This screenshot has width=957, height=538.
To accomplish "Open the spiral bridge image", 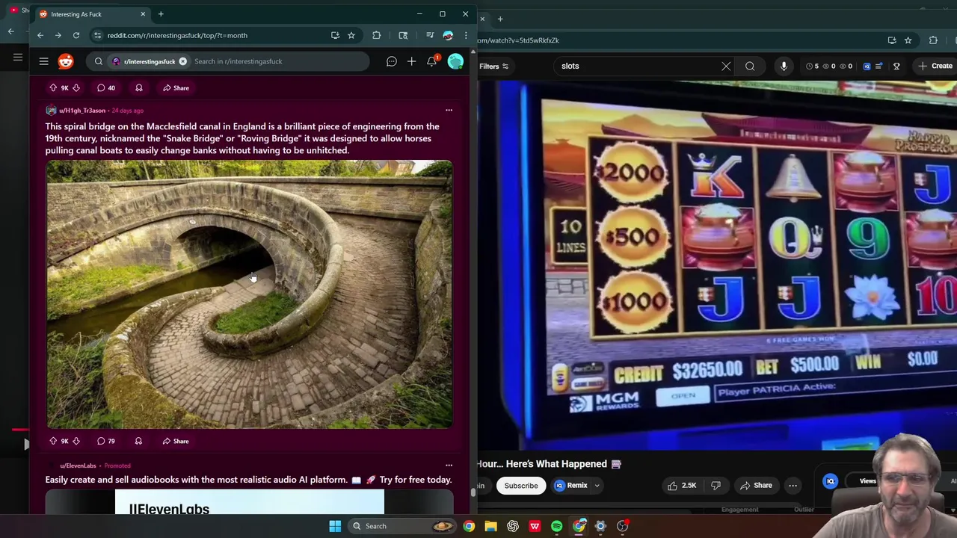I will (x=249, y=294).
